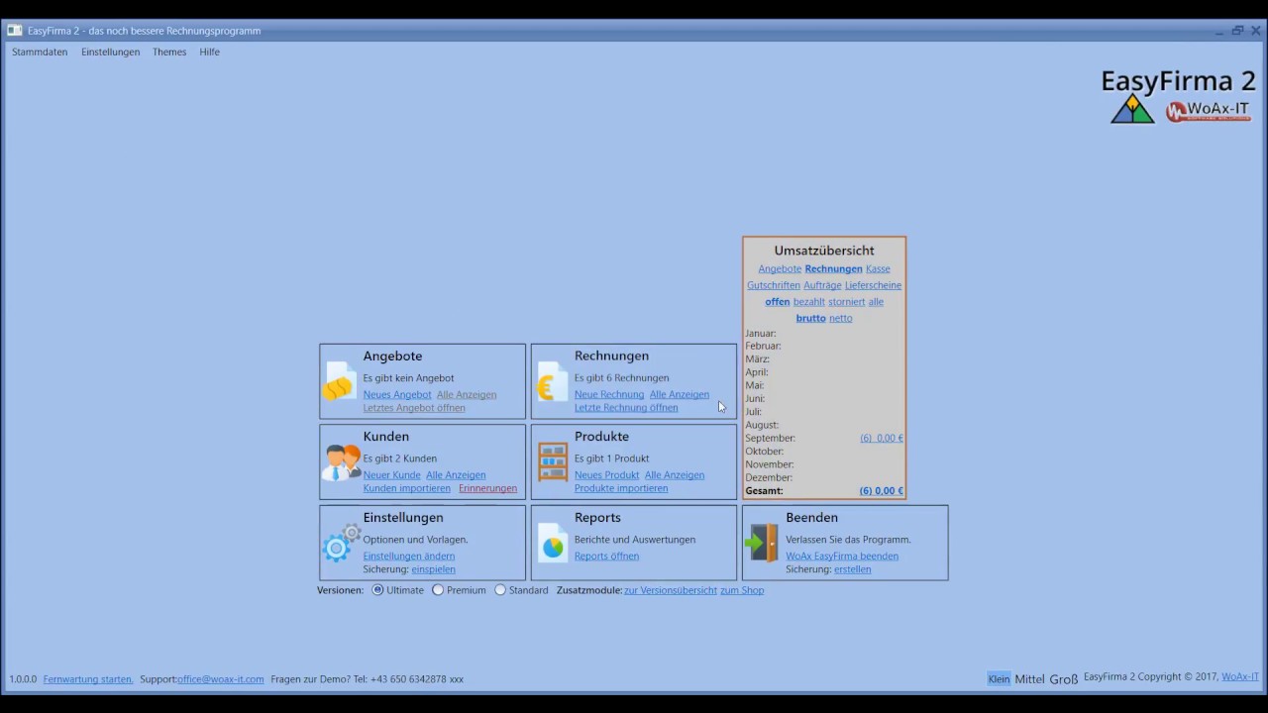
Task: Click office@woax-it.com support email
Action: click(221, 679)
